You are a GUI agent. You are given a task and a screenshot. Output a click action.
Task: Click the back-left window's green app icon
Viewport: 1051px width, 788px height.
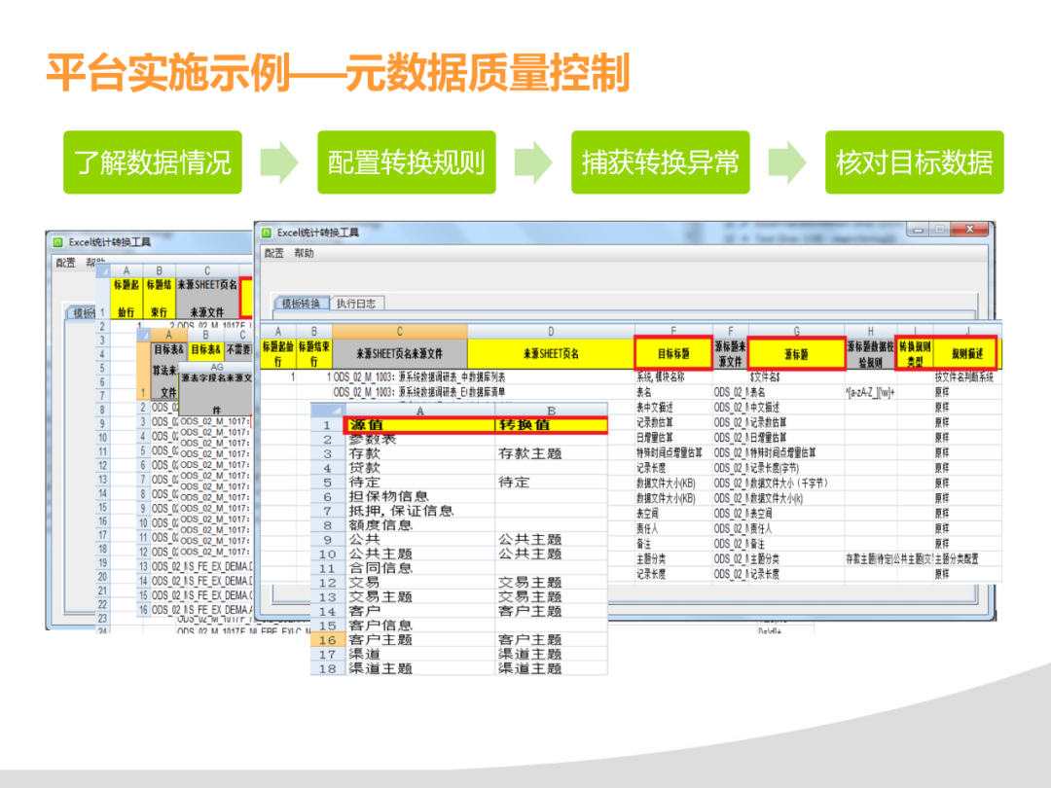click(x=57, y=242)
